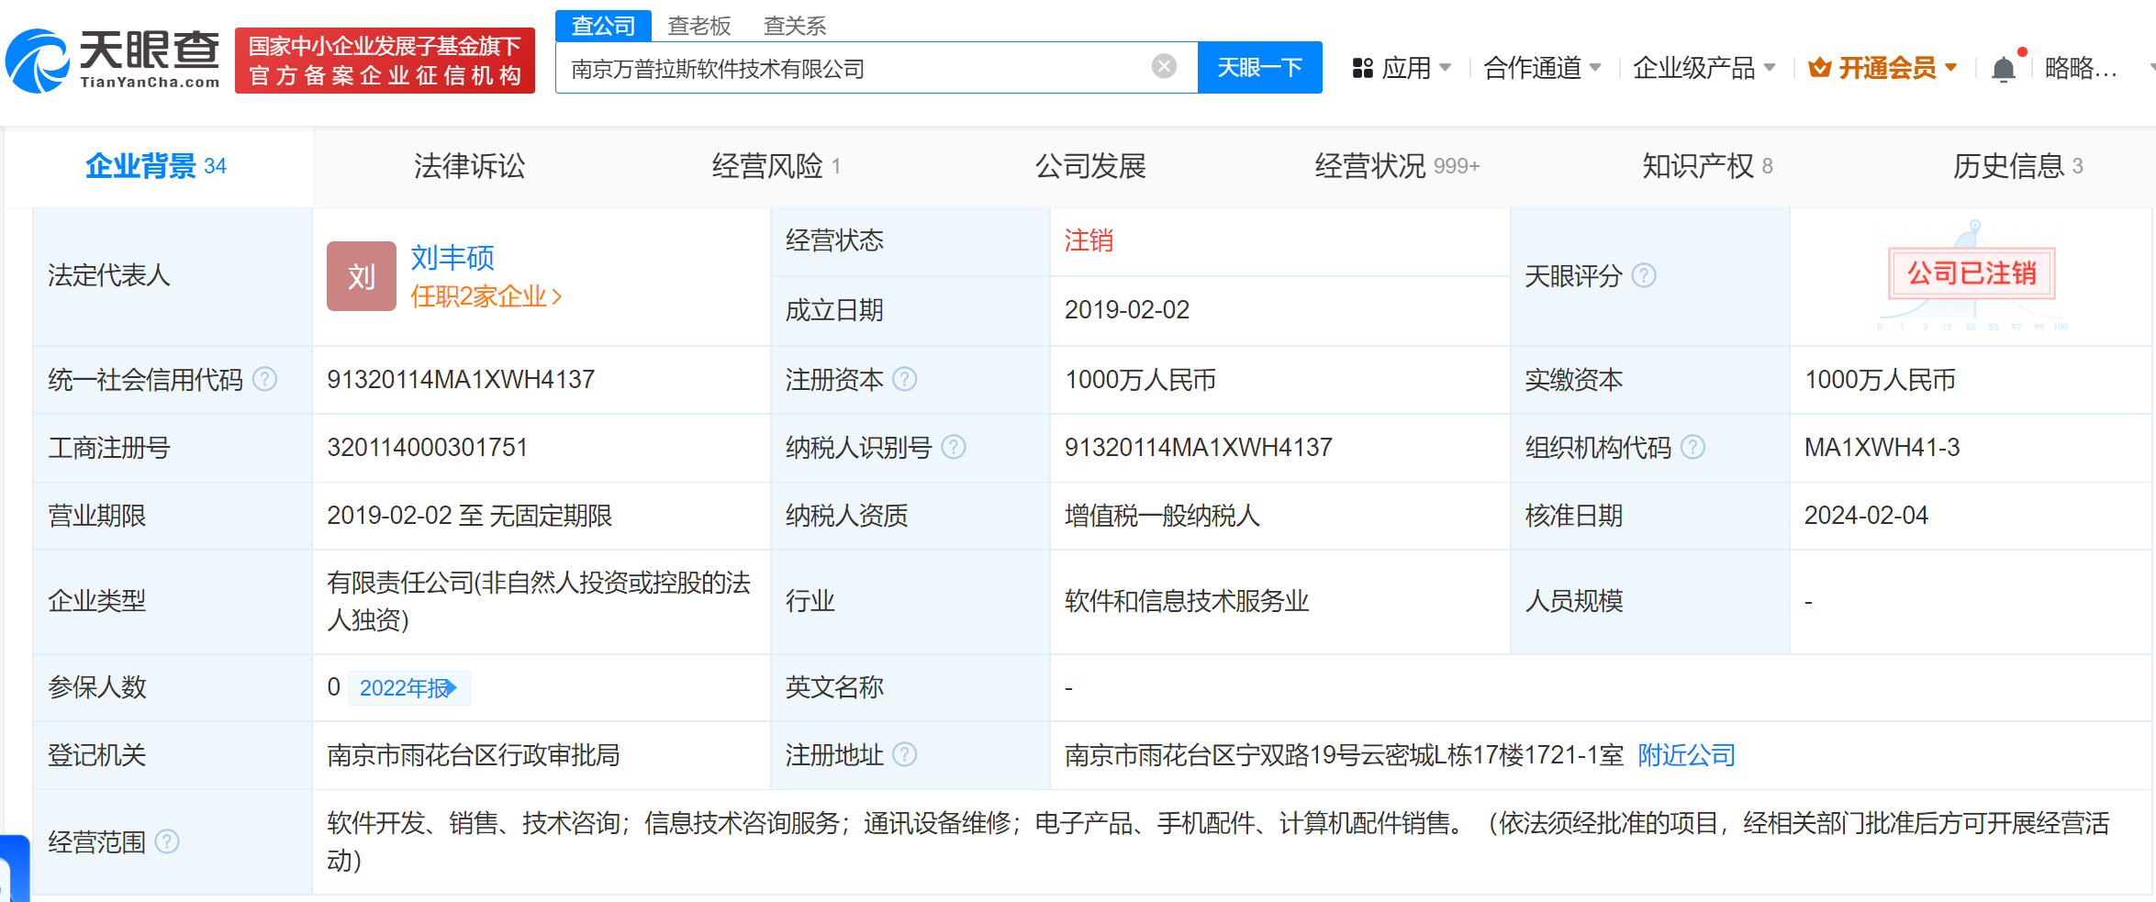Switch to 公司发展 tab
2156x902 pixels.
pyautogui.click(x=1091, y=166)
